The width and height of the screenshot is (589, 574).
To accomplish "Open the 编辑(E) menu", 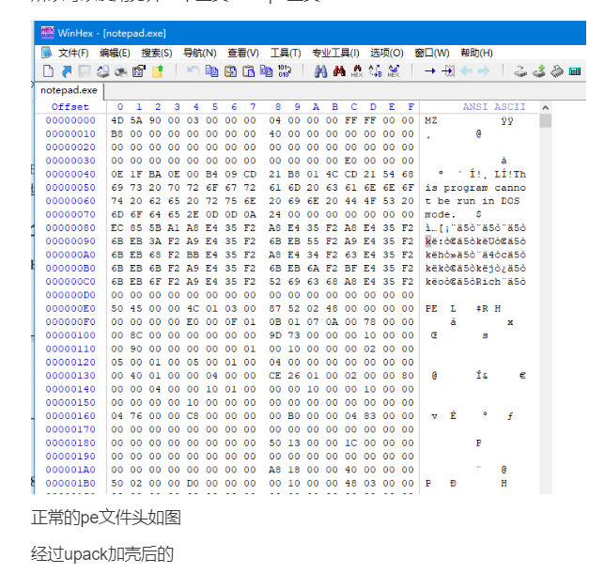I will [115, 53].
